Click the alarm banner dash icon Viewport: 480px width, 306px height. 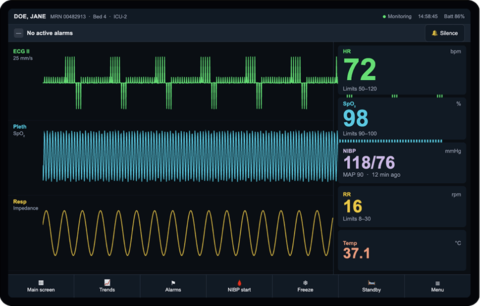(x=19, y=33)
